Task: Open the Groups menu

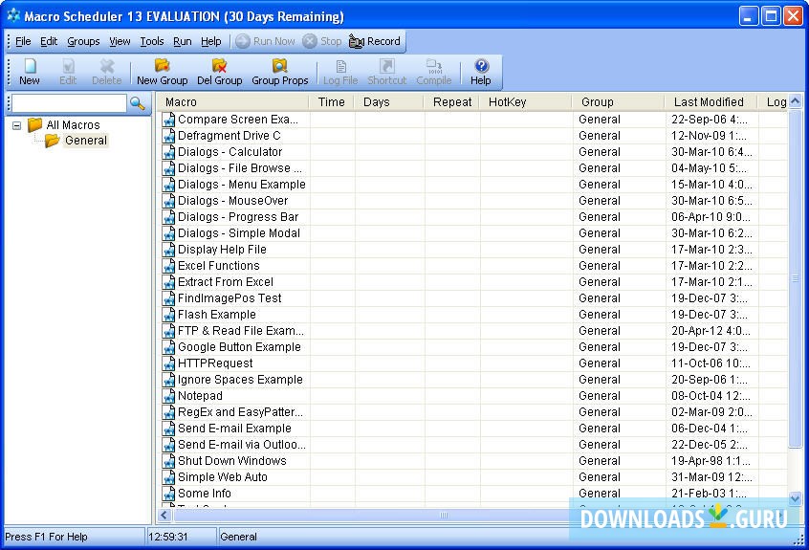Action: [83, 41]
